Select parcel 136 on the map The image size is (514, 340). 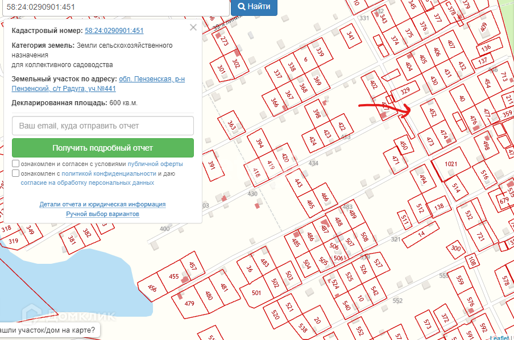[x=486, y=48]
